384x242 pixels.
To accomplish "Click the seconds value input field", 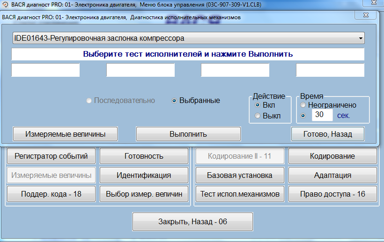I will pos(322,115).
